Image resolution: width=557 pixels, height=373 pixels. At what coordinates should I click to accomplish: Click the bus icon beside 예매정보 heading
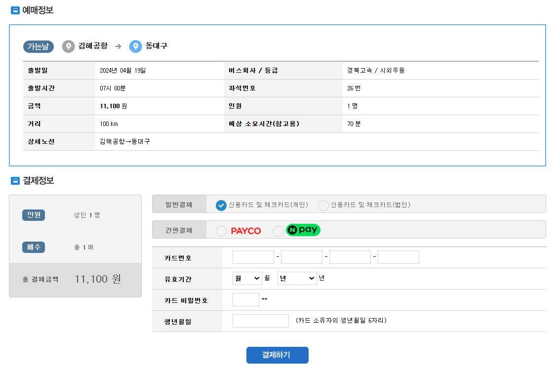pyautogui.click(x=14, y=10)
